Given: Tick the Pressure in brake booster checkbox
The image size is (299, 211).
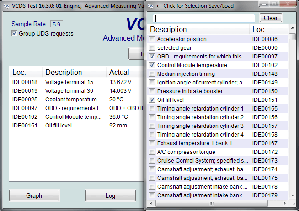Looking at the screenshot, I should tap(152, 91).
